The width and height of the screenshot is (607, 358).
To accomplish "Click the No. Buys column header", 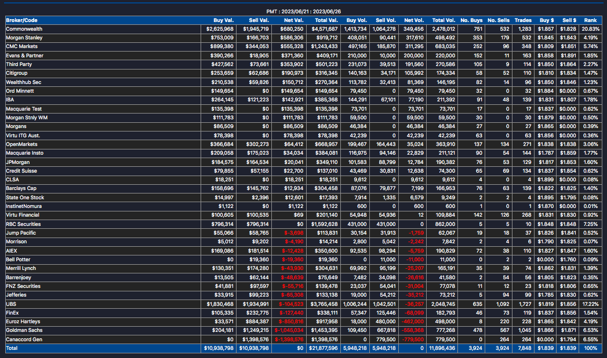I will [471, 20].
